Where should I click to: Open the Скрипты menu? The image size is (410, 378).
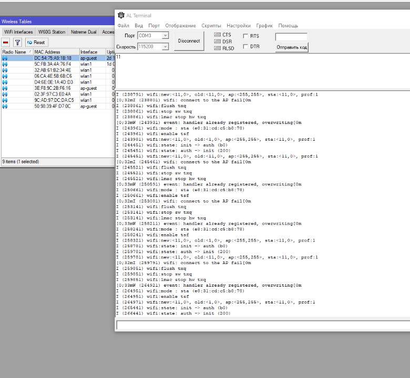(211, 26)
